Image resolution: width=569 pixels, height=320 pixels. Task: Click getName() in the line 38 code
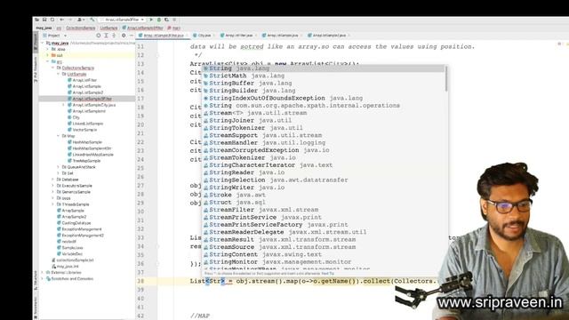pos(337,281)
